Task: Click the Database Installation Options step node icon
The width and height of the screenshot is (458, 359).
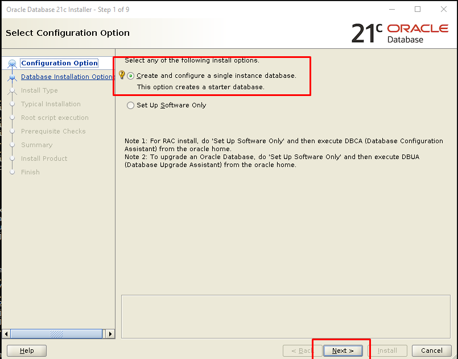Action: point(13,77)
